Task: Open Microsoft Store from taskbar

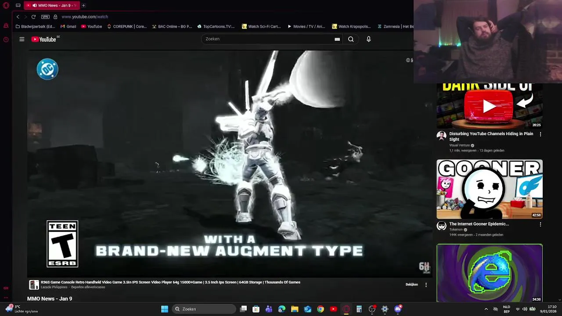Action: (256, 309)
